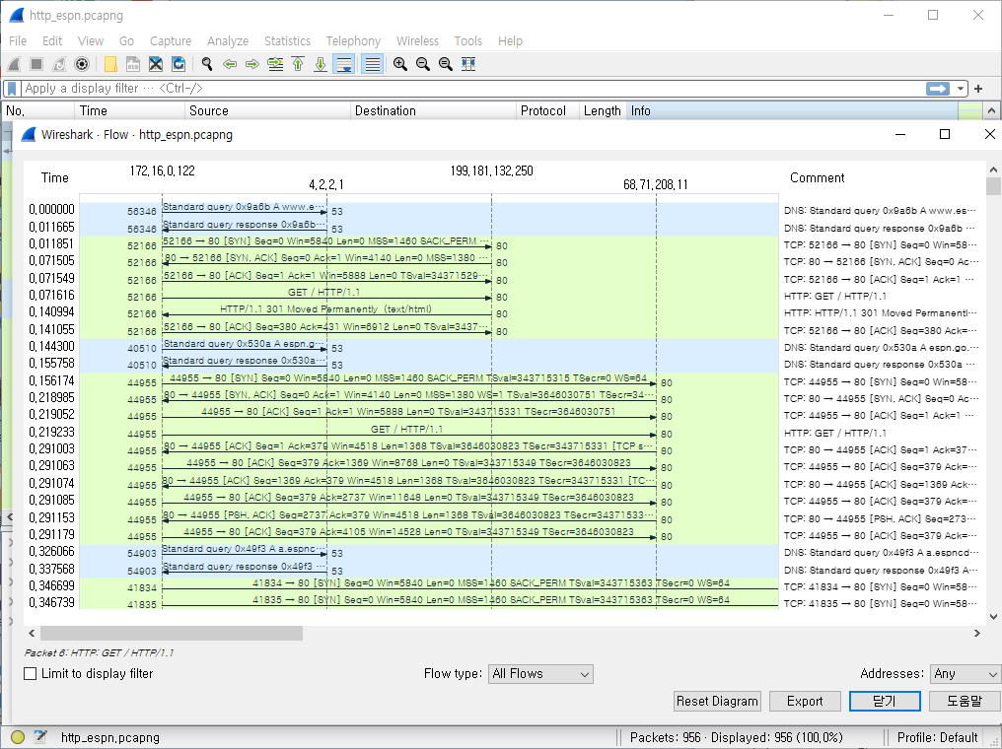Screen dimensions: 1002x749
Task: Open the Help menu
Action: point(510,40)
